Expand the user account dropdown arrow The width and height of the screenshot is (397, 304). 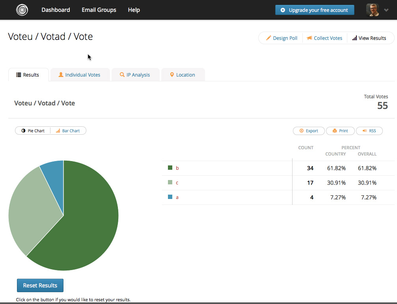click(386, 10)
